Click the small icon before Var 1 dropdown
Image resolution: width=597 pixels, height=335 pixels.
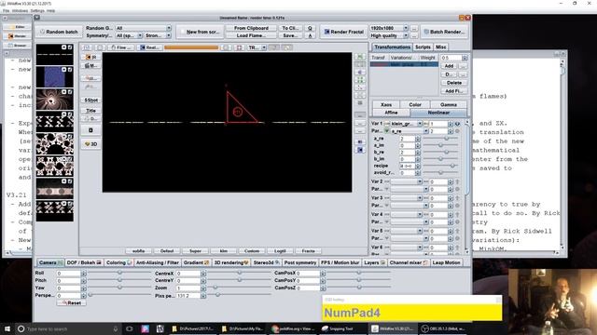click(386, 124)
